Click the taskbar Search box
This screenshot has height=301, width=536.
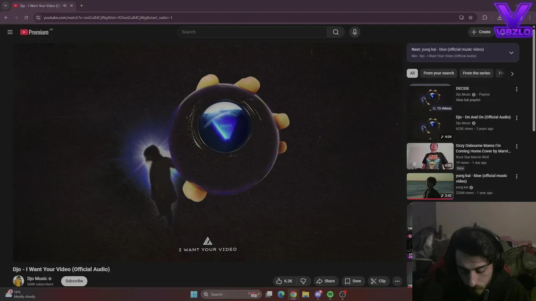tap(232, 294)
